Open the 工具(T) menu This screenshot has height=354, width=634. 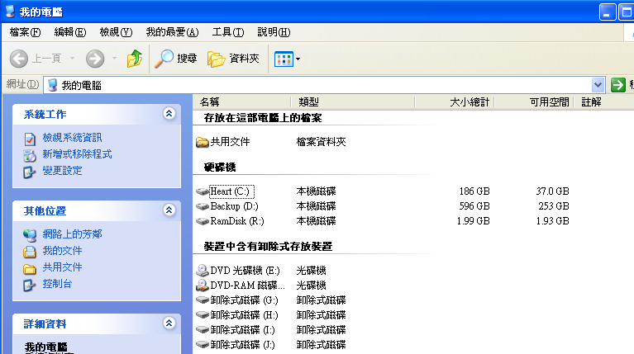(x=227, y=32)
